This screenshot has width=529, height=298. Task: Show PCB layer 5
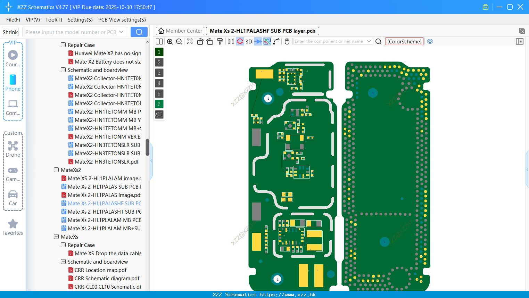pyautogui.click(x=159, y=94)
